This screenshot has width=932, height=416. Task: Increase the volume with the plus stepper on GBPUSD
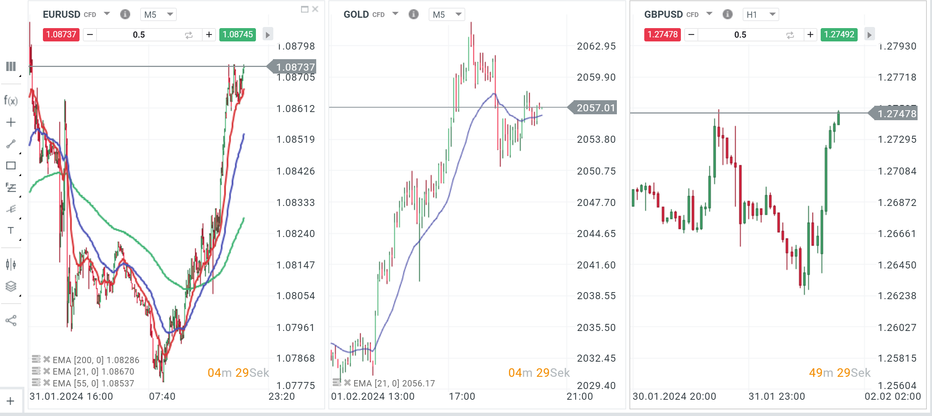(810, 34)
